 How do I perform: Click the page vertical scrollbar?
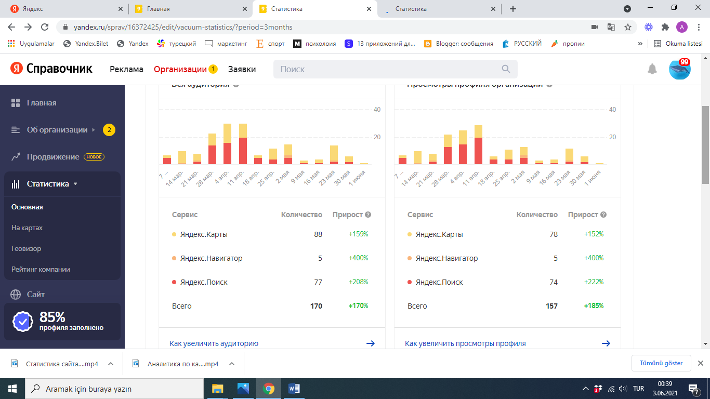point(705,144)
